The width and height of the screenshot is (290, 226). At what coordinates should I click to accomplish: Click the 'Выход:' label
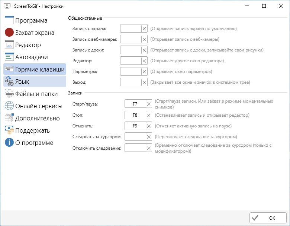79,82
